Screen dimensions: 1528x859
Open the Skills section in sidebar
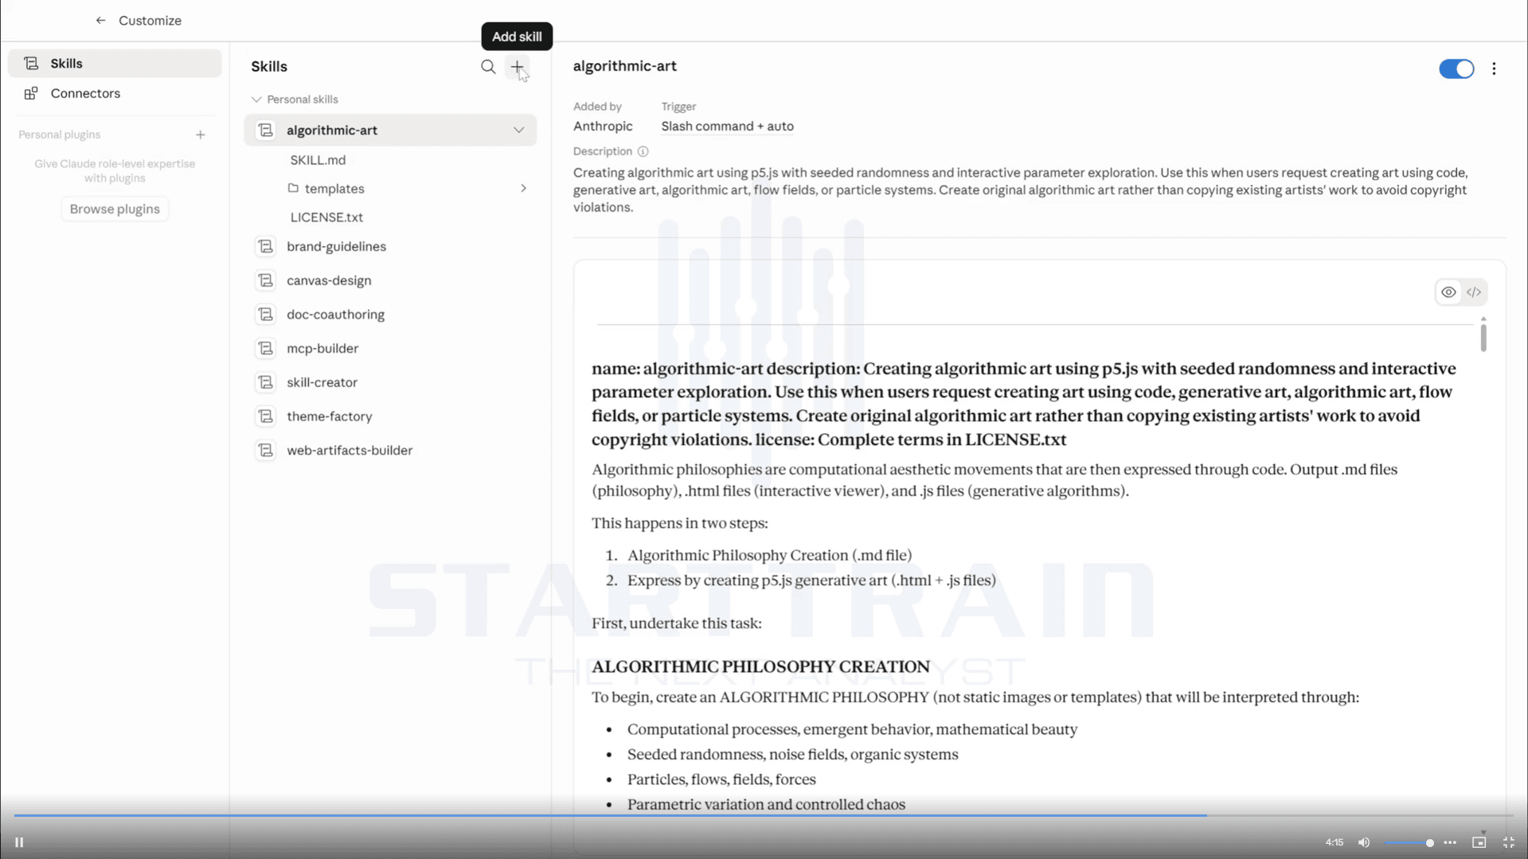(x=115, y=64)
